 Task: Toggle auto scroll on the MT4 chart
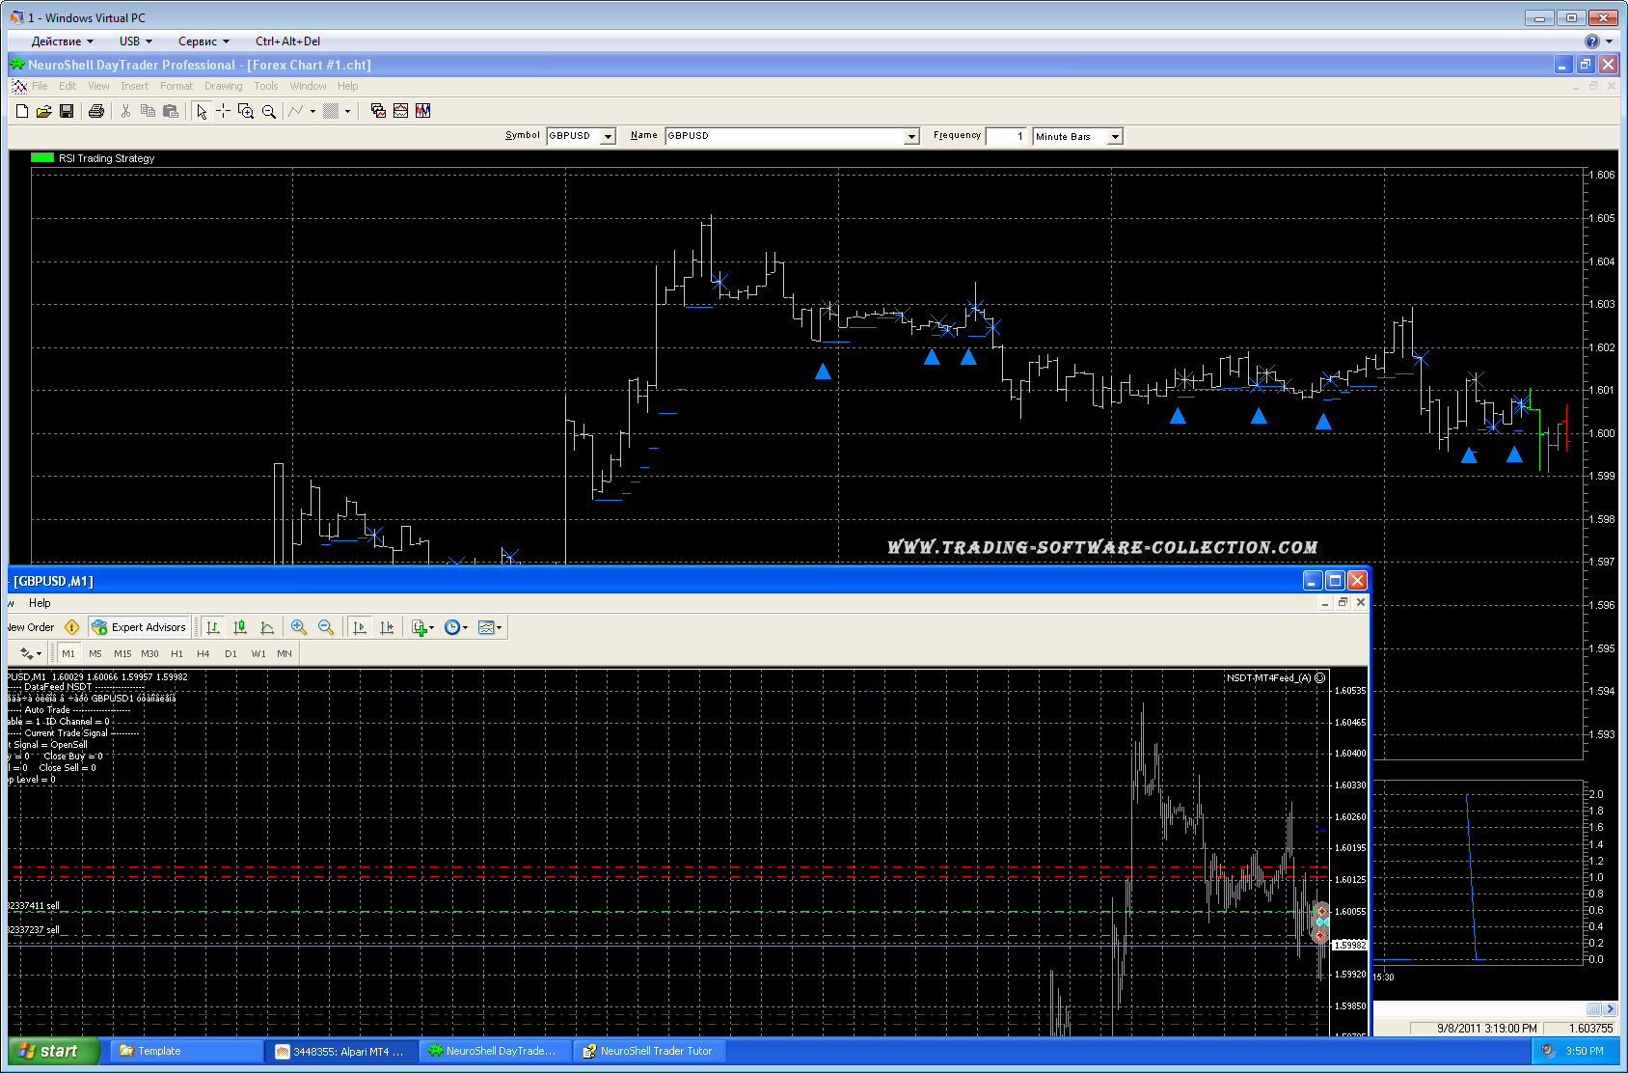click(360, 627)
